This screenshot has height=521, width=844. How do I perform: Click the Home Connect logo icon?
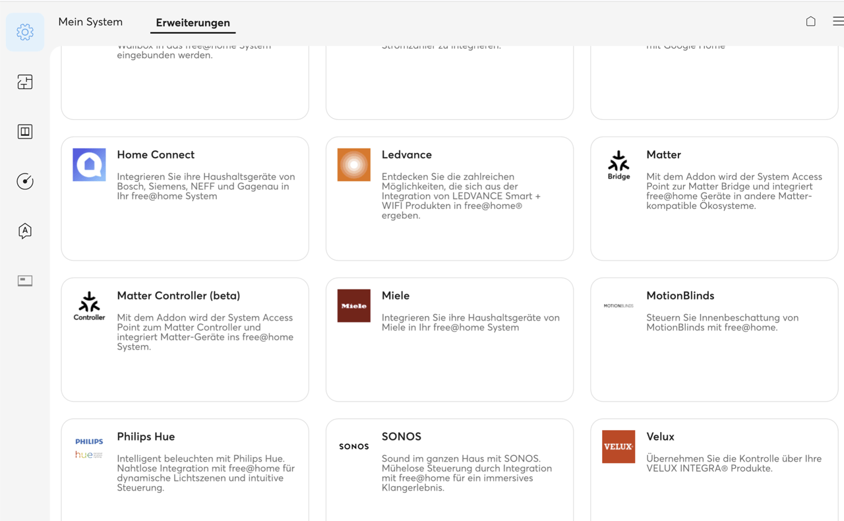click(x=89, y=165)
